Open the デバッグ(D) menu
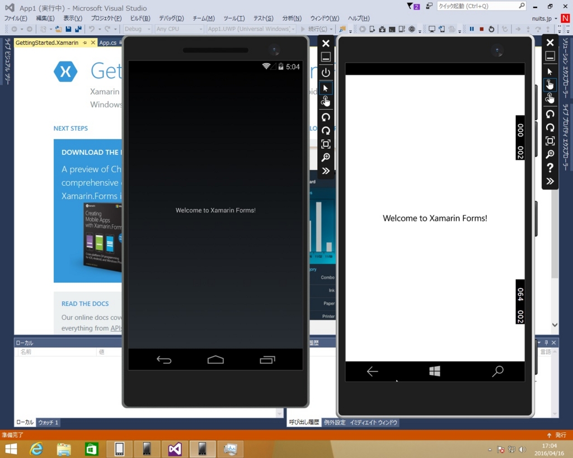The image size is (573, 458). pos(171,18)
